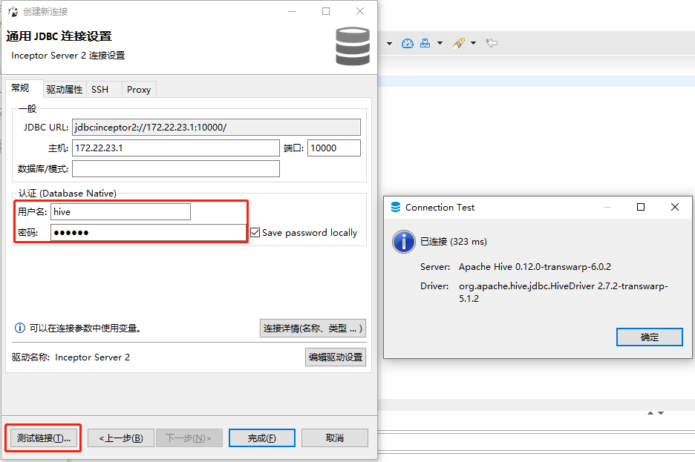Switch to the SSH tab
The height and width of the screenshot is (462, 695).
coord(100,89)
